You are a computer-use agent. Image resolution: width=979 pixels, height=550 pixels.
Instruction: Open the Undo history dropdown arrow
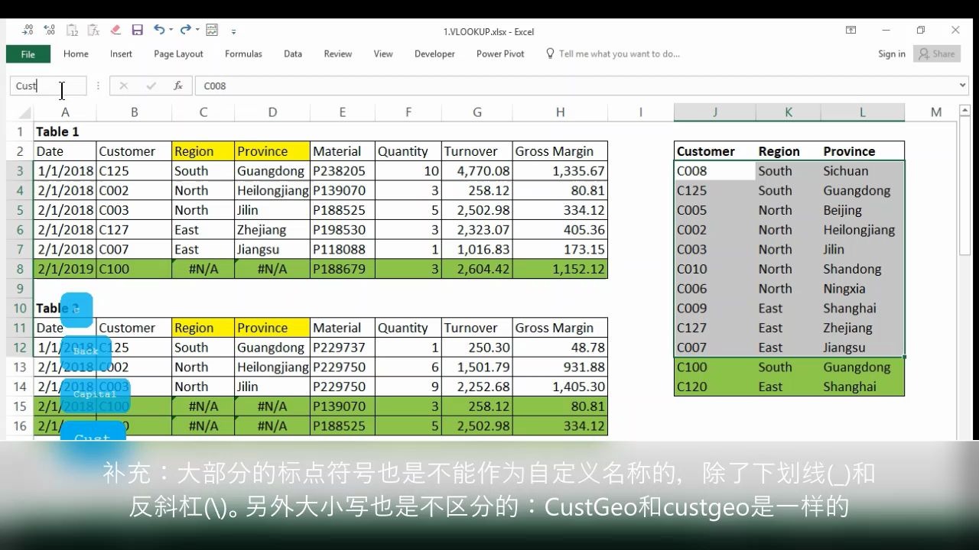[170, 31]
